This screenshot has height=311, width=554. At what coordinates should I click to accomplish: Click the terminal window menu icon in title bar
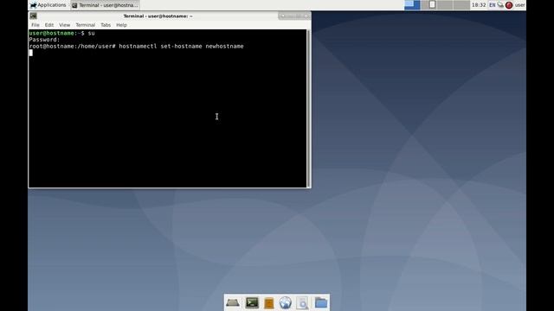coord(33,16)
